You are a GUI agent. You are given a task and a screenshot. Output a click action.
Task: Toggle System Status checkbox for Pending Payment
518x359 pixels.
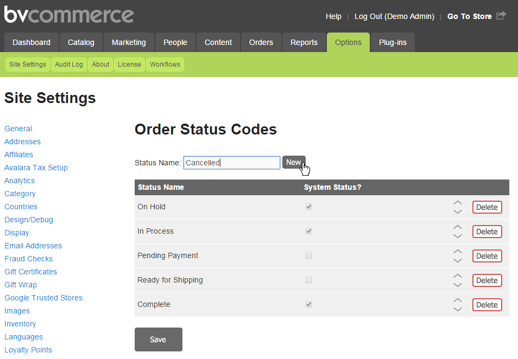309,255
